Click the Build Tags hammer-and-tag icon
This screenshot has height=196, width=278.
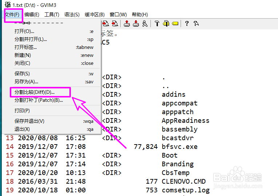point(166,23)
